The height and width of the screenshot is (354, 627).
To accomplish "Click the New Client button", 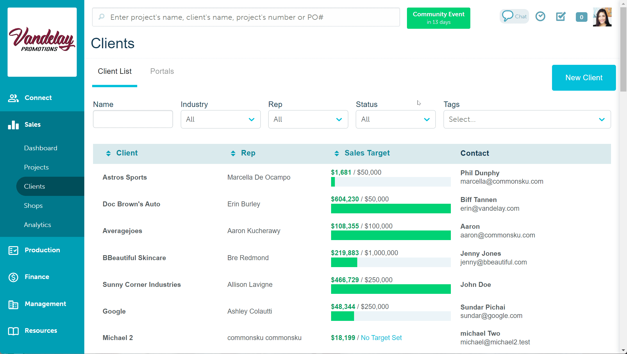I will [583, 78].
